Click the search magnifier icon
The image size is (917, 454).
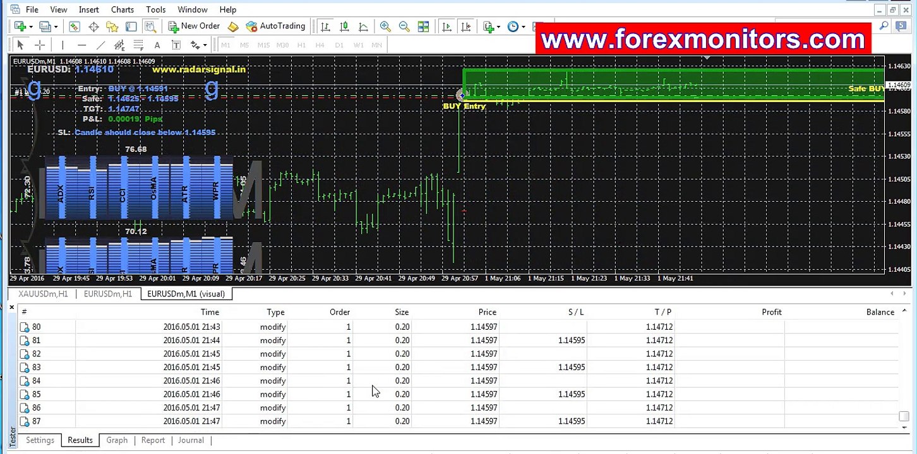pyautogui.click(x=884, y=26)
